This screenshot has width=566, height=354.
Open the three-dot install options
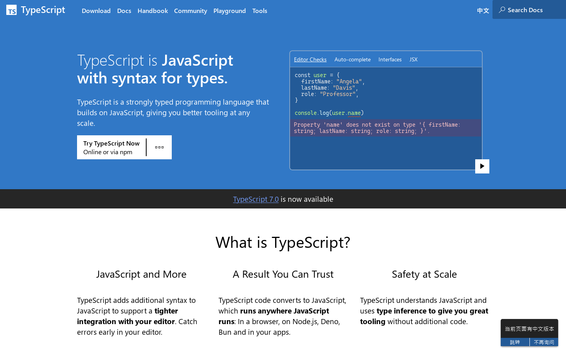click(159, 147)
